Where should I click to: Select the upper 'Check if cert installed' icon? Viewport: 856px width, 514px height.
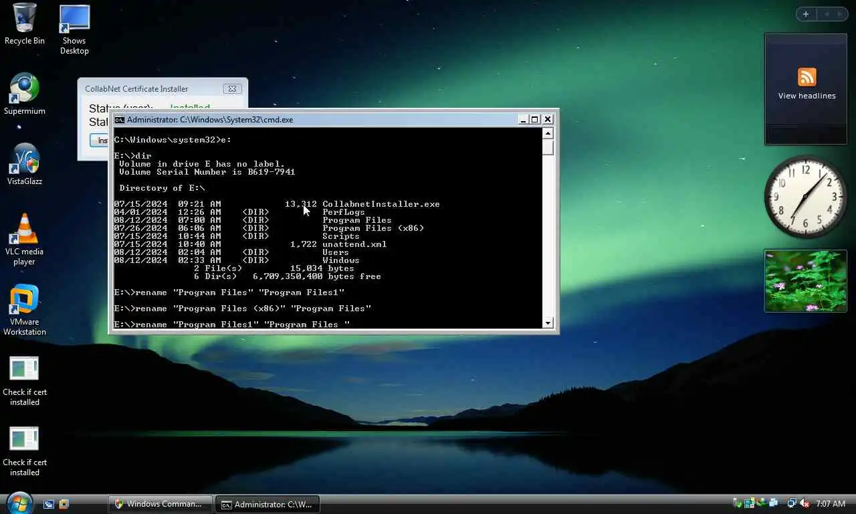click(25, 381)
